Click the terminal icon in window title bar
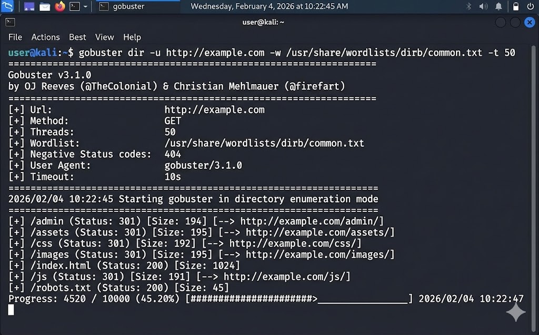The width and height of the screenshot is (539, 335). tap(11, 22)
